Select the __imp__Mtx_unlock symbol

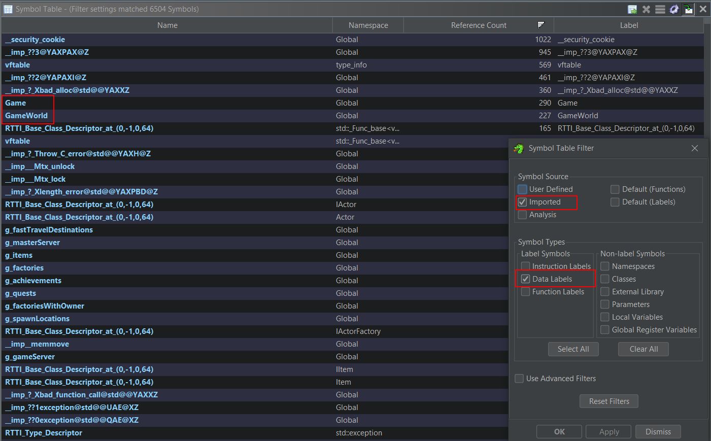(x=40, y=166)
